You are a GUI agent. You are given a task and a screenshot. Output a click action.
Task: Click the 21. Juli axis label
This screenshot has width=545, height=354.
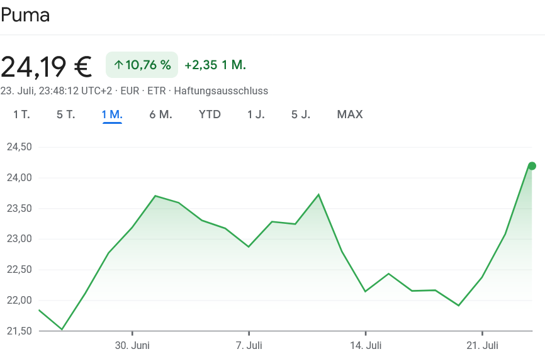point(482,345)
